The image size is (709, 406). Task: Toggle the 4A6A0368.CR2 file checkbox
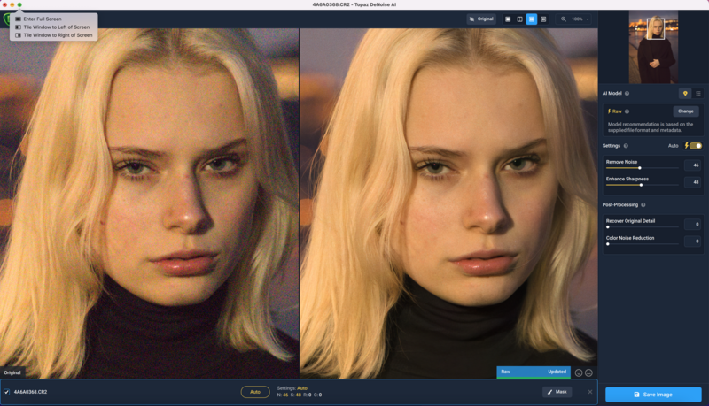tap(7, 392)
